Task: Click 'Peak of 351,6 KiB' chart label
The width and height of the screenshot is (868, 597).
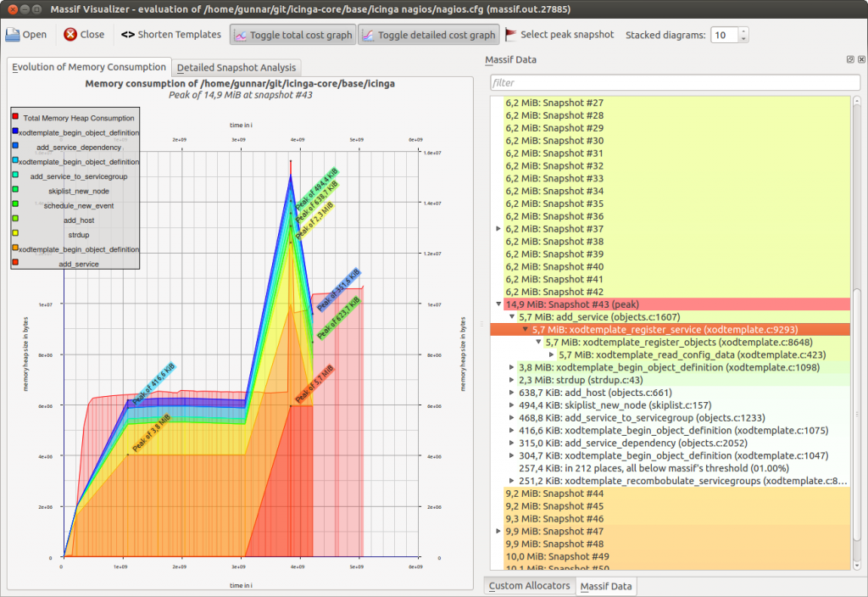Action: coord(338,289)
